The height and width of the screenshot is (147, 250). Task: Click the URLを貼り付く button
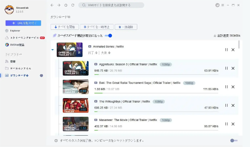click(23, 23)
